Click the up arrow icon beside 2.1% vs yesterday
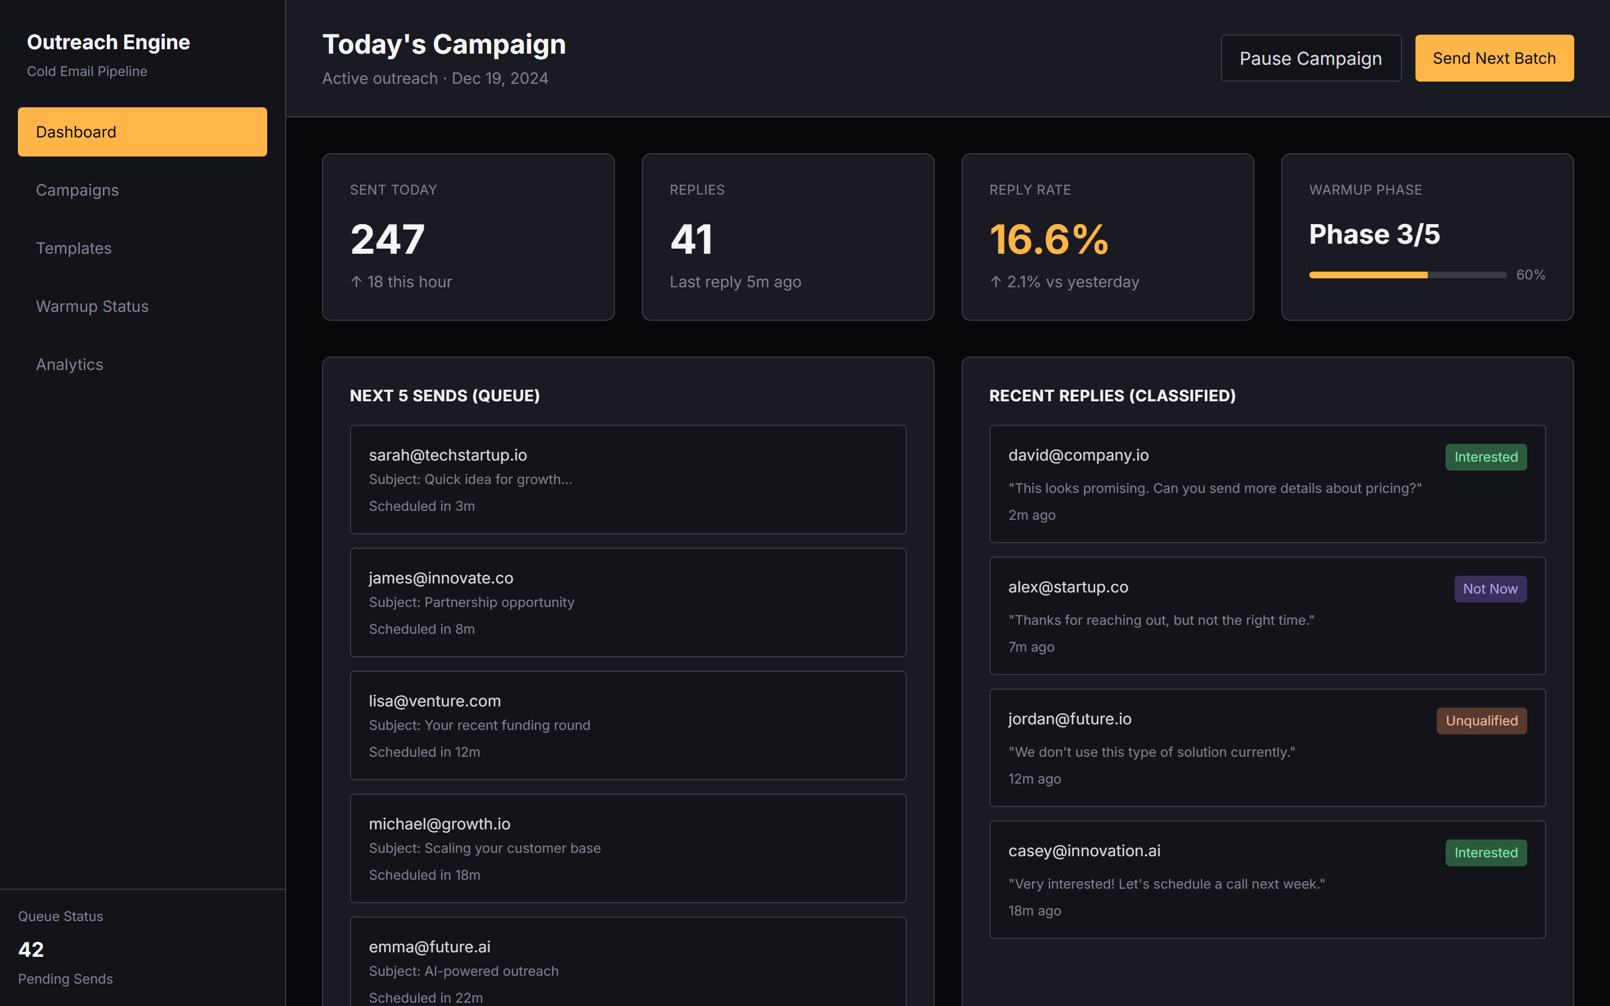This screenshot has height=1006, width=1610. click(996, 282)
